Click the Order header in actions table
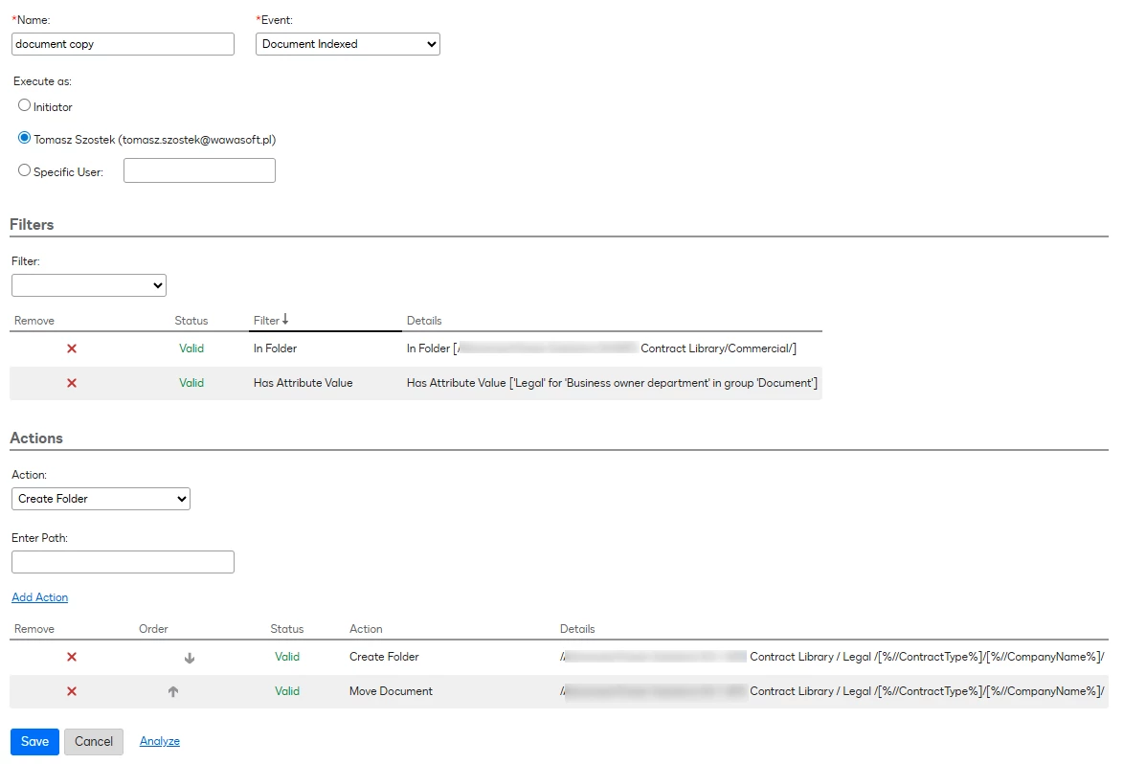Screen dimensions: 1146x764 pyautogui.click(x=153, y=629)
